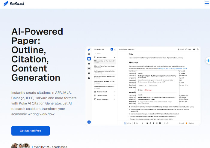Click the KoKe.ai feather logo

click(6, 3)
